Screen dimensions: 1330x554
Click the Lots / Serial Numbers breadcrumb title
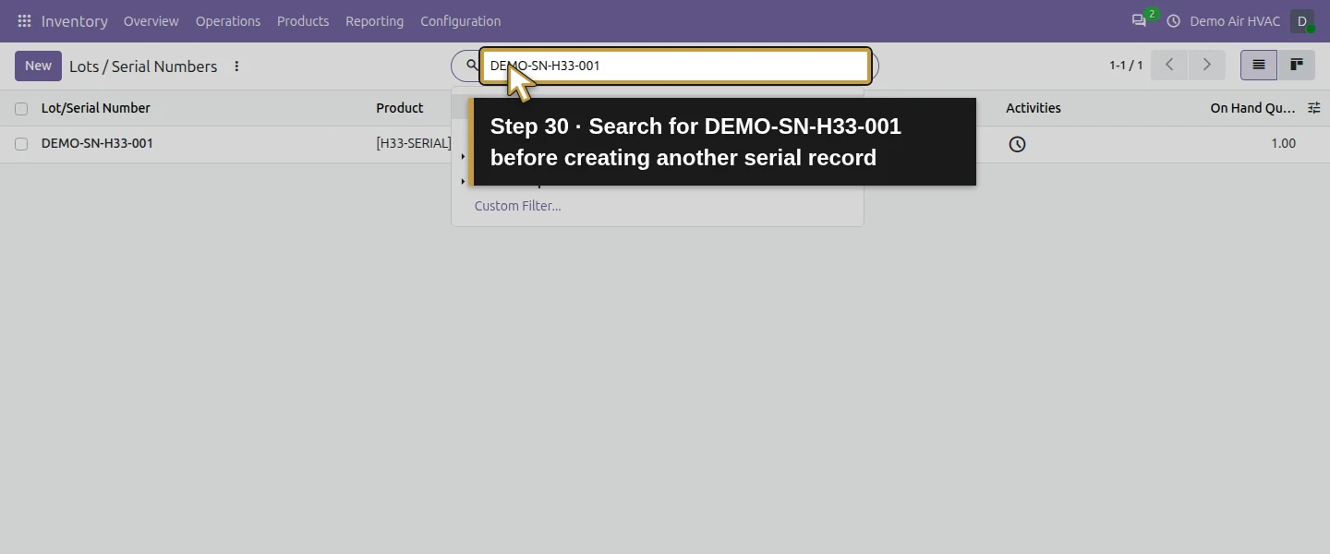(x=143, y=66)
